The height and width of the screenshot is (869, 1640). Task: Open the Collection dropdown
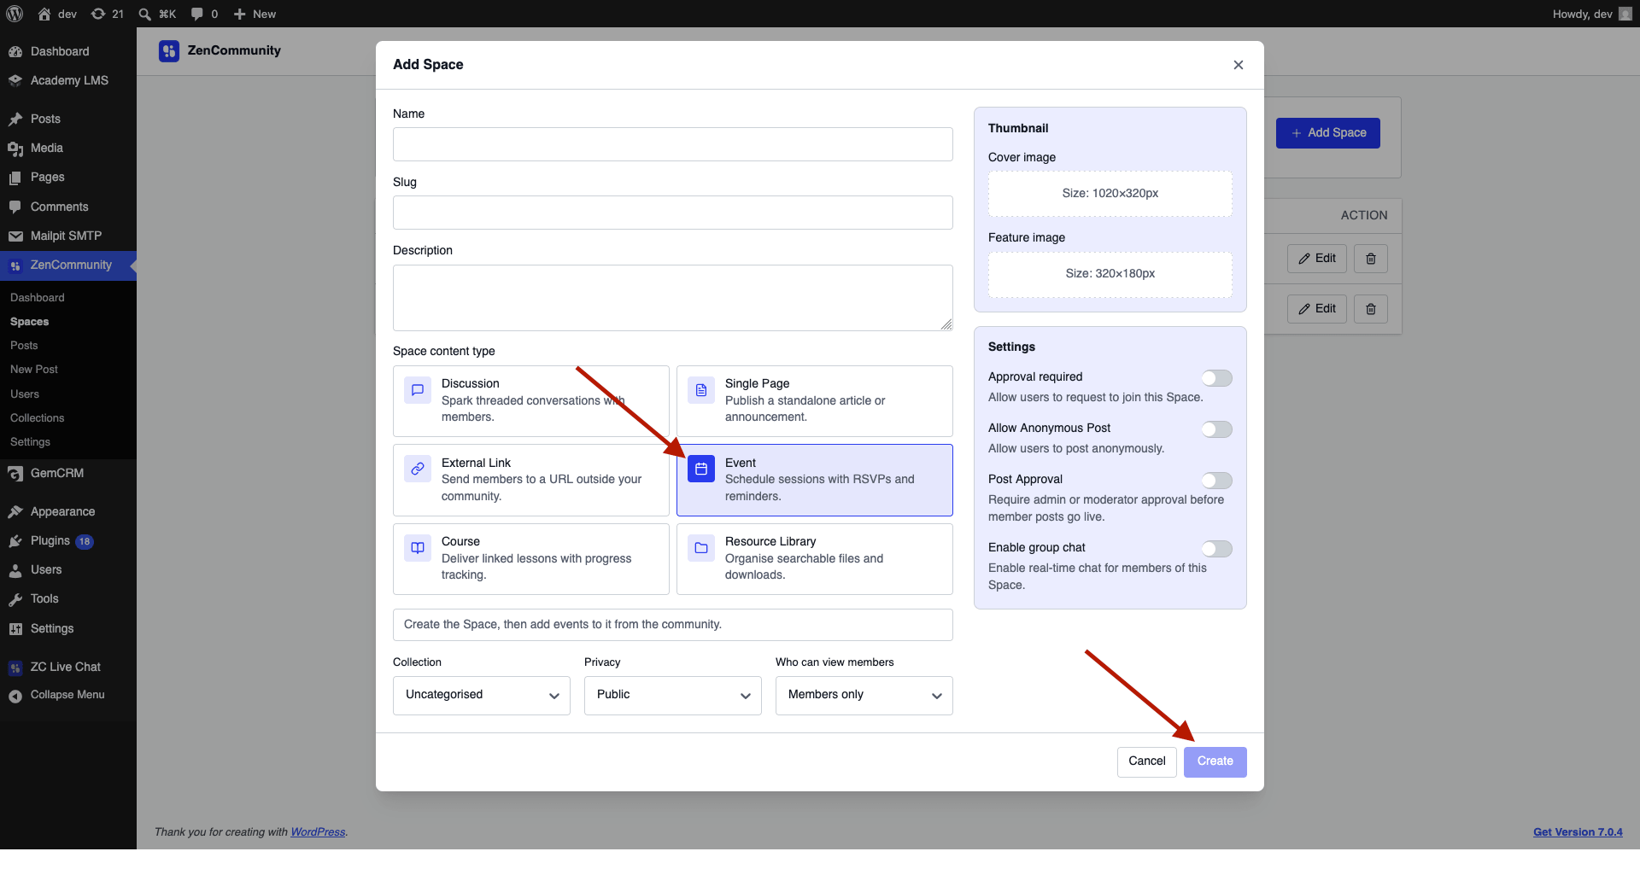[x=482, y=696]
